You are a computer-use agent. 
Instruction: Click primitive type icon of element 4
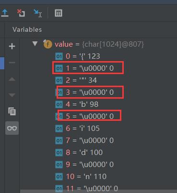pos(59,104)
